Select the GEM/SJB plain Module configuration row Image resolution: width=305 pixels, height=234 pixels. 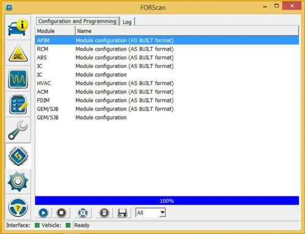pyautogui.click(x=167, y=117)
